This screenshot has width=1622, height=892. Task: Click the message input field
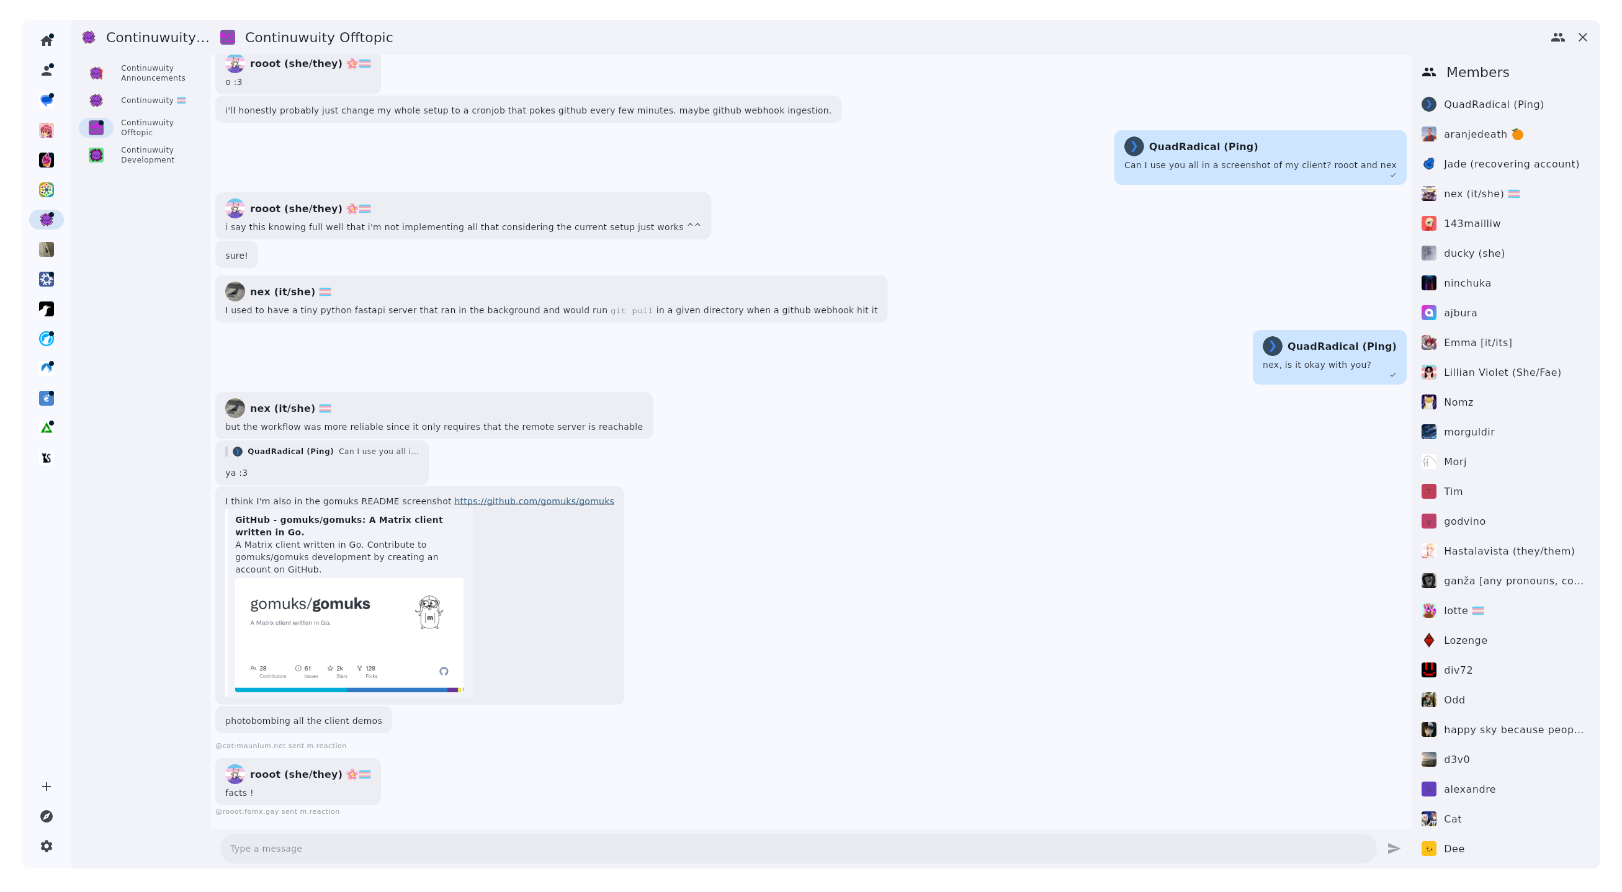click(756, 848)
